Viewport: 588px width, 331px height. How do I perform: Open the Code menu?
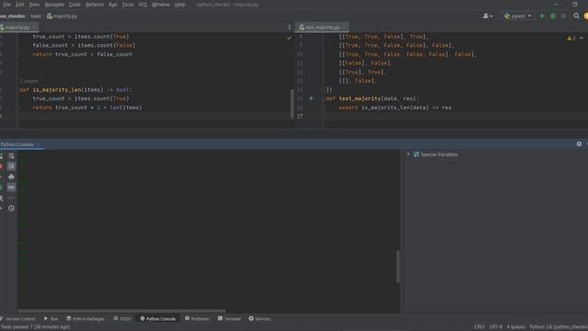pos(74,5)
